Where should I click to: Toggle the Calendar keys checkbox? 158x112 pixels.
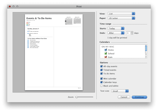click(101, 82)
